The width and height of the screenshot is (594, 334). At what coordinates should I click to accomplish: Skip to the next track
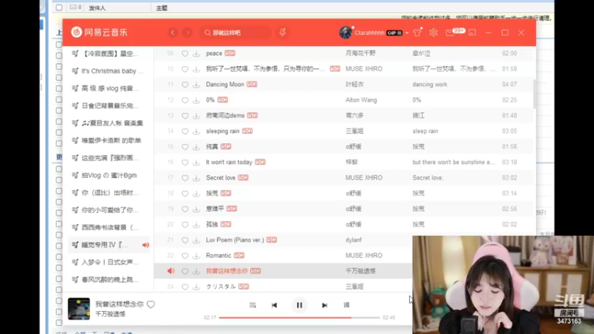(x=324, y=305)
